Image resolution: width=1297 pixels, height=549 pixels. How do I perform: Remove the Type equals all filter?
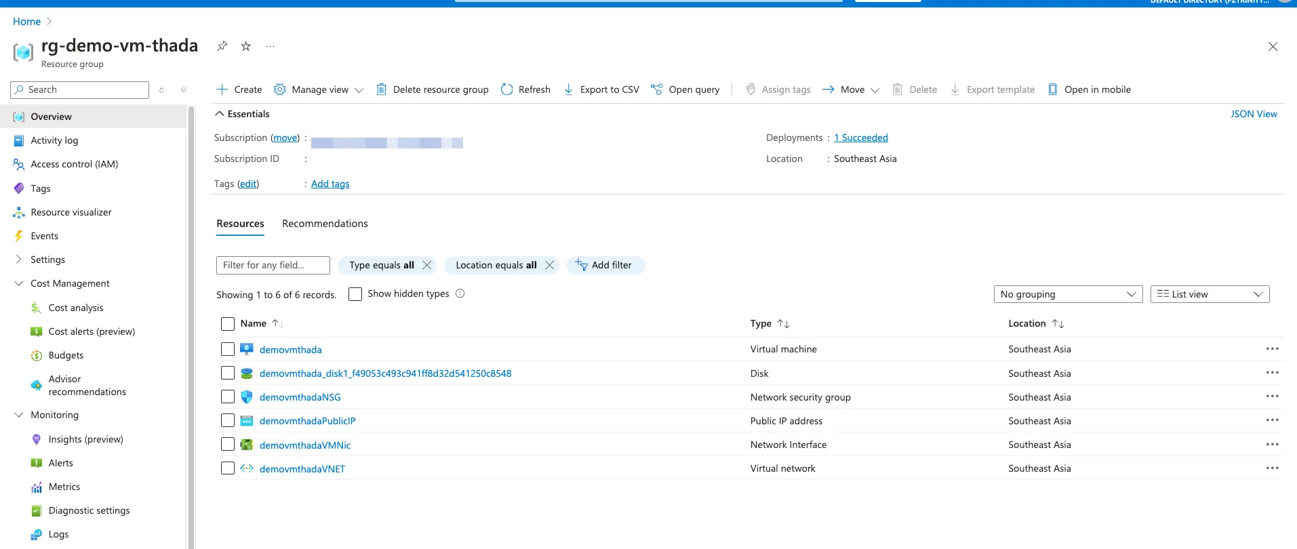[427, 265]
